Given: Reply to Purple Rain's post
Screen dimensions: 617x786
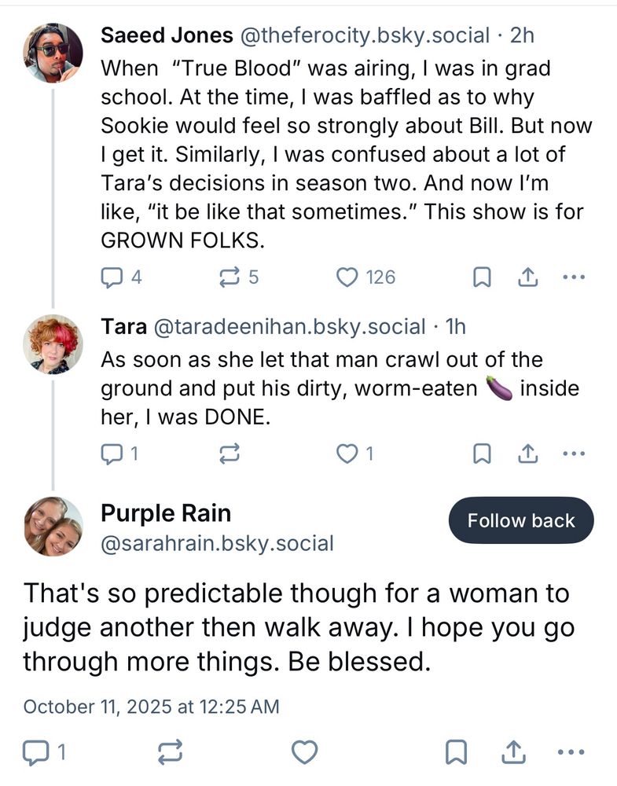Looking at the screenshot, I should coord(36,752).
